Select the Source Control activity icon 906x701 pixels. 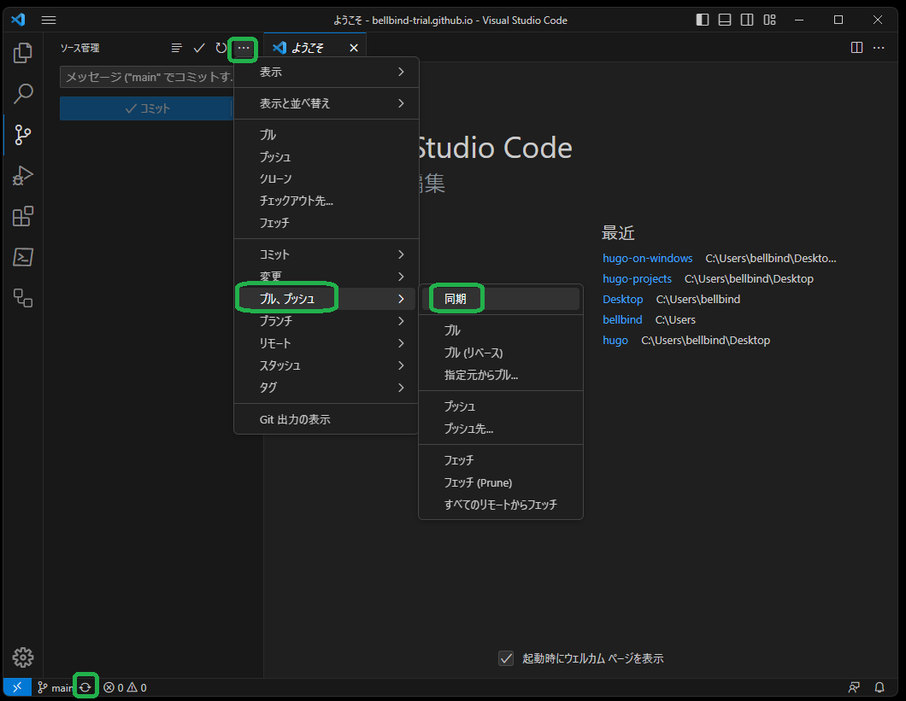[23, 135]
